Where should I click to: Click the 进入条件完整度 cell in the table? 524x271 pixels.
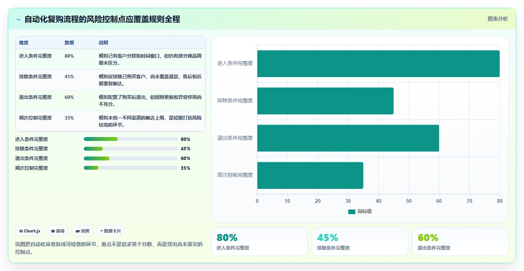pos(35,56)
